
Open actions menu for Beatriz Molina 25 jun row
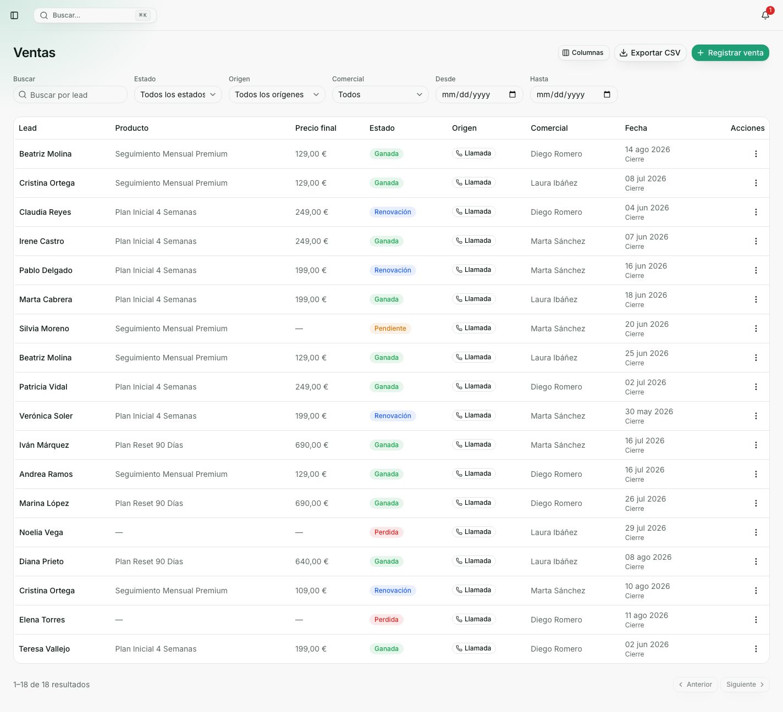(756, 358)
